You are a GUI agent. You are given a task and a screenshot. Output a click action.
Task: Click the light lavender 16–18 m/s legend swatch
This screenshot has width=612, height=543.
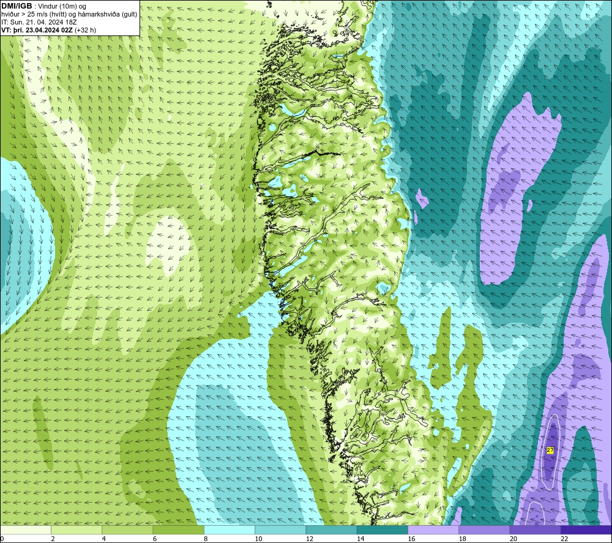[433, 530]
